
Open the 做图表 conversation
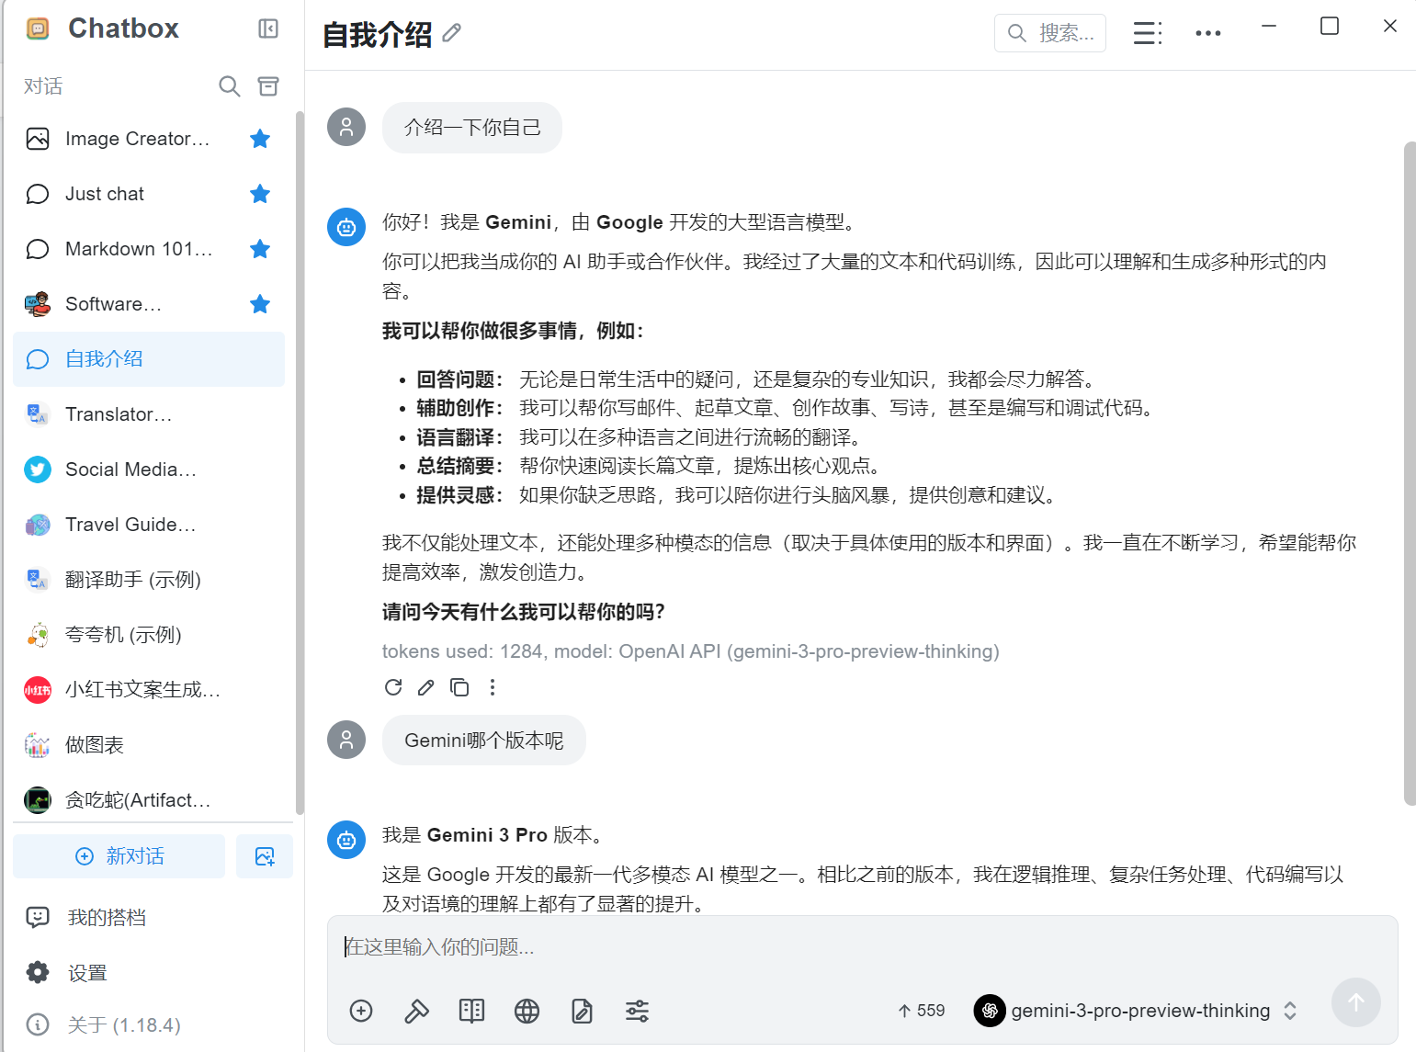click(149, 745)
